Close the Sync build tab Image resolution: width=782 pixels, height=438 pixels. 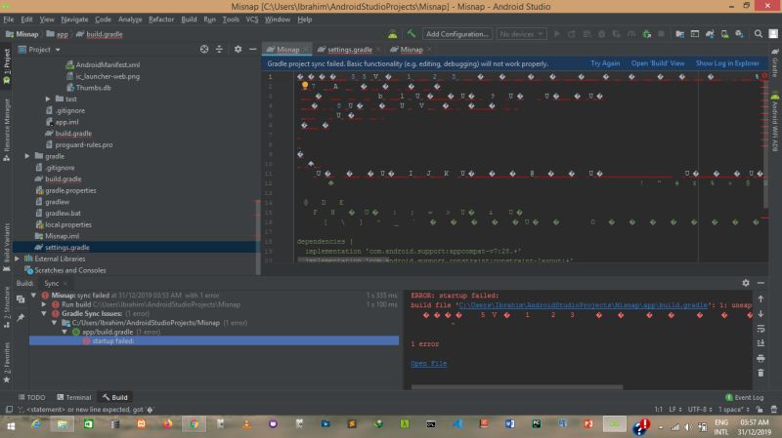pyautogui.click(x=65, y=283)
